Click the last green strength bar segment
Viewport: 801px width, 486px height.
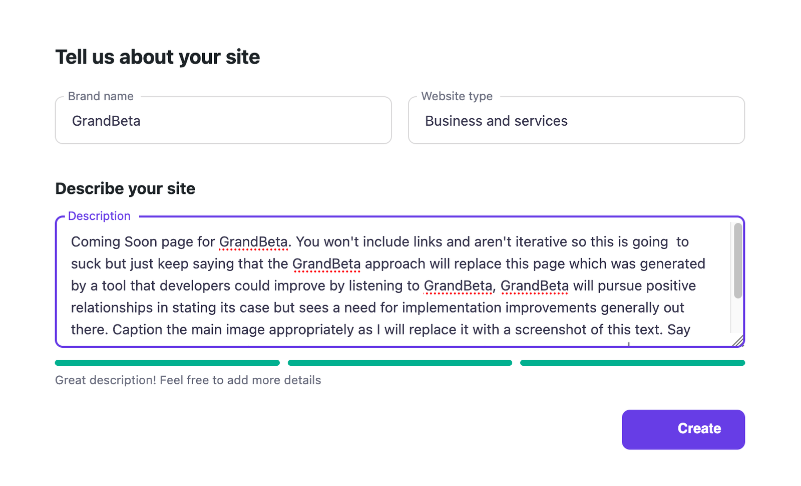633,363
